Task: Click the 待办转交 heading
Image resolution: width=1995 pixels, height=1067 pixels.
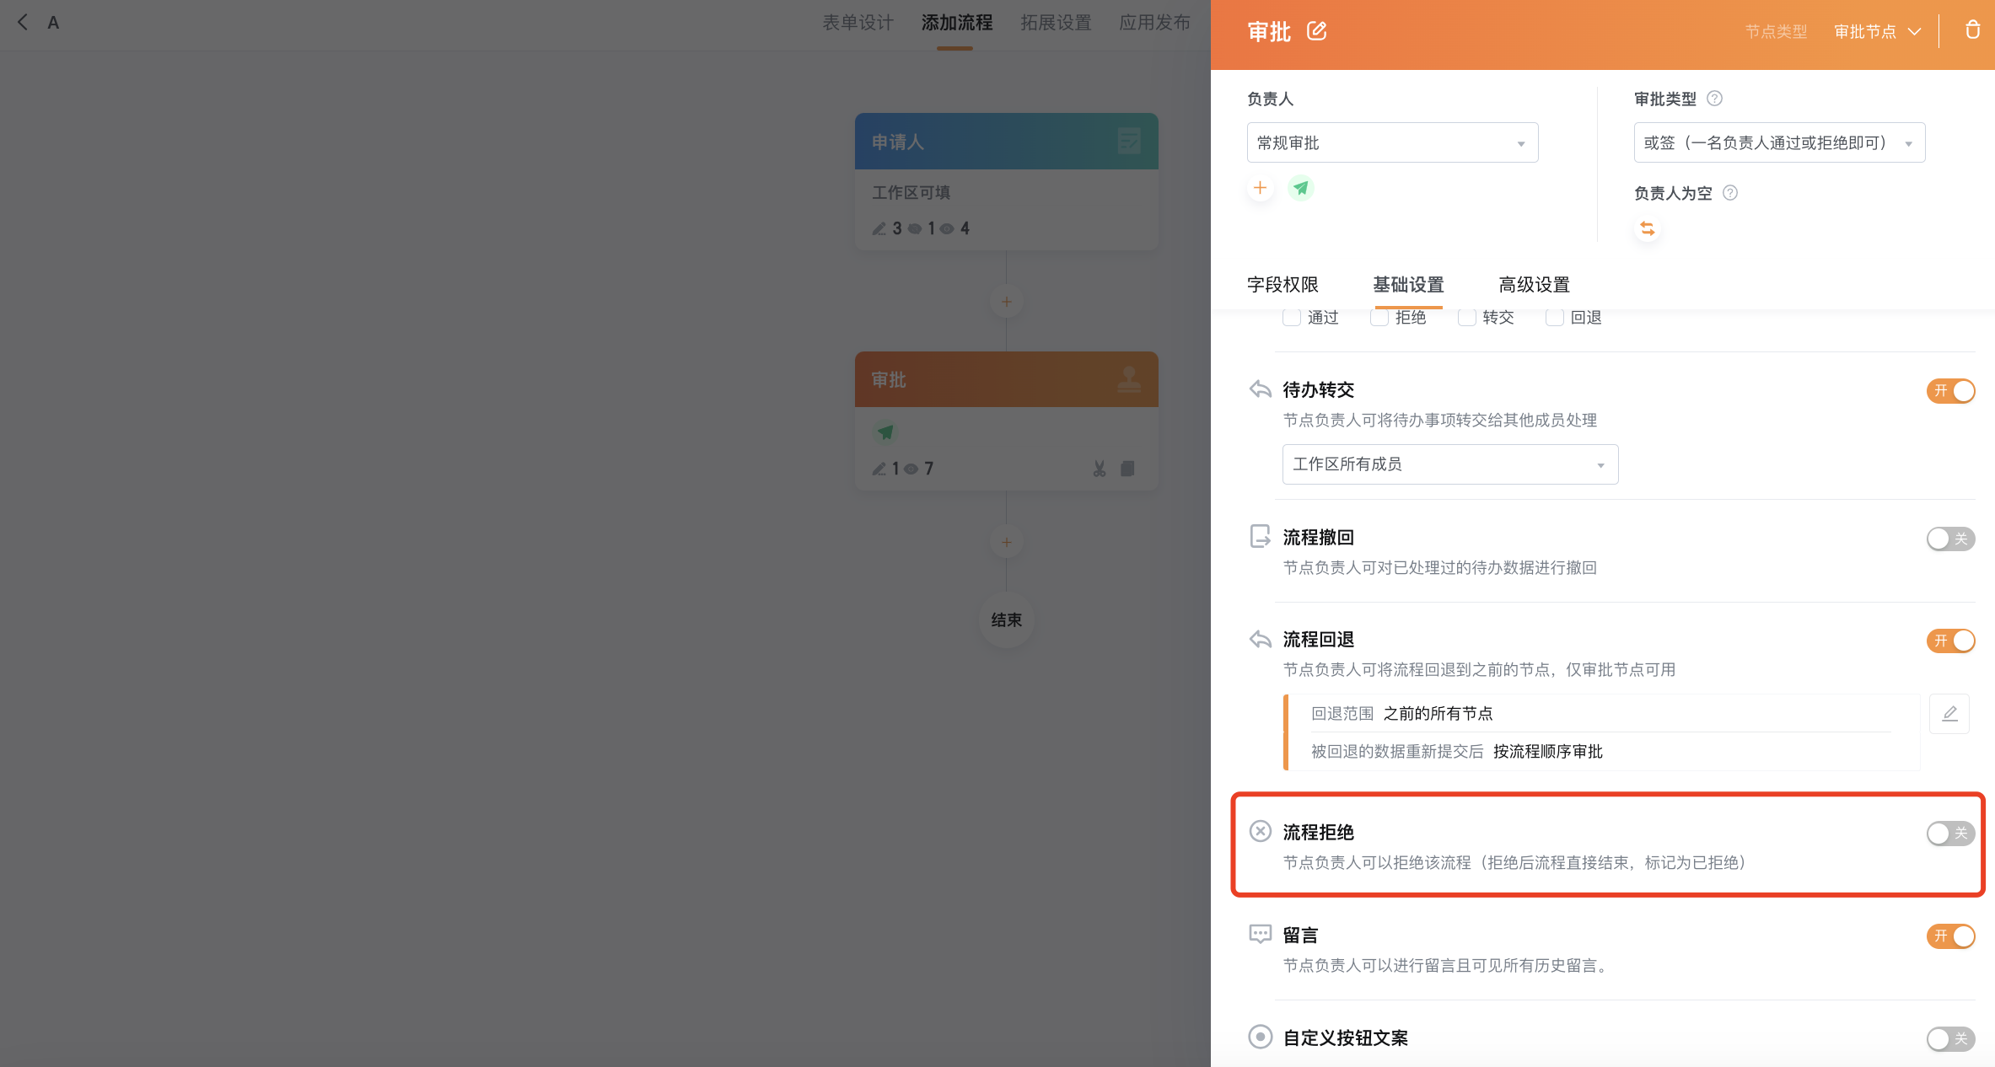Action: pyautogui.click(x=1318, y=390)
